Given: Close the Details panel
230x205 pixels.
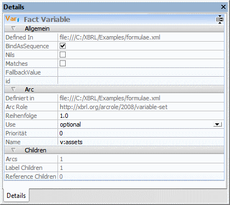Looking at the screenshot, I should click(x=223, y=7).
